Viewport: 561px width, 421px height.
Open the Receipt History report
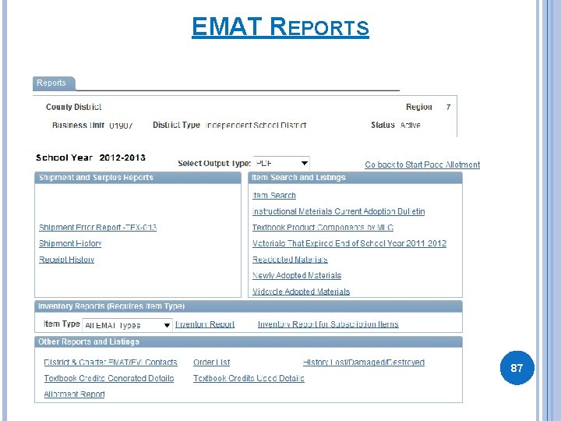click(x=66, y=260)
